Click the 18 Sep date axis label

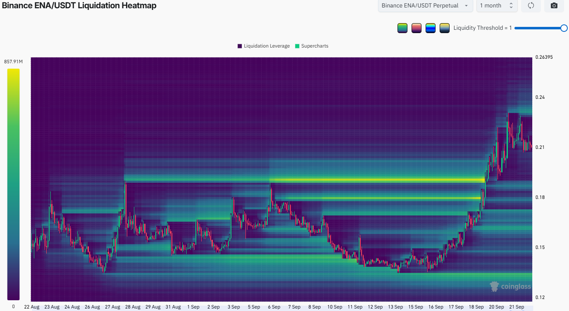point(476,307)
